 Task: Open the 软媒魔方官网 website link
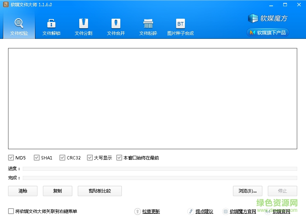point(243,211)
